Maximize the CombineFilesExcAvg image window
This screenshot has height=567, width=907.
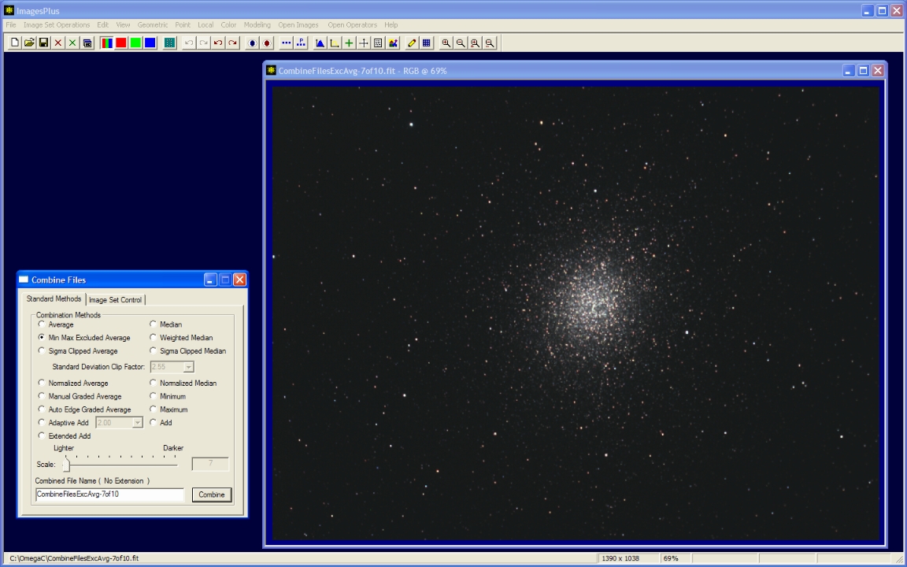[x=863, y=71]
